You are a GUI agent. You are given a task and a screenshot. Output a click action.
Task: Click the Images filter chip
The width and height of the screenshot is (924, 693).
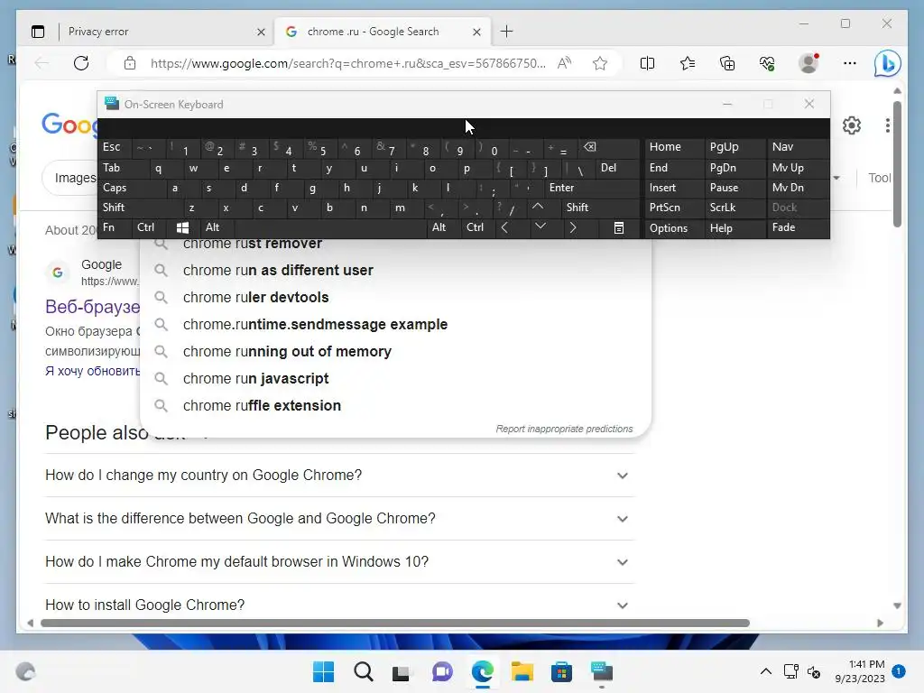(x=70, y=178)
